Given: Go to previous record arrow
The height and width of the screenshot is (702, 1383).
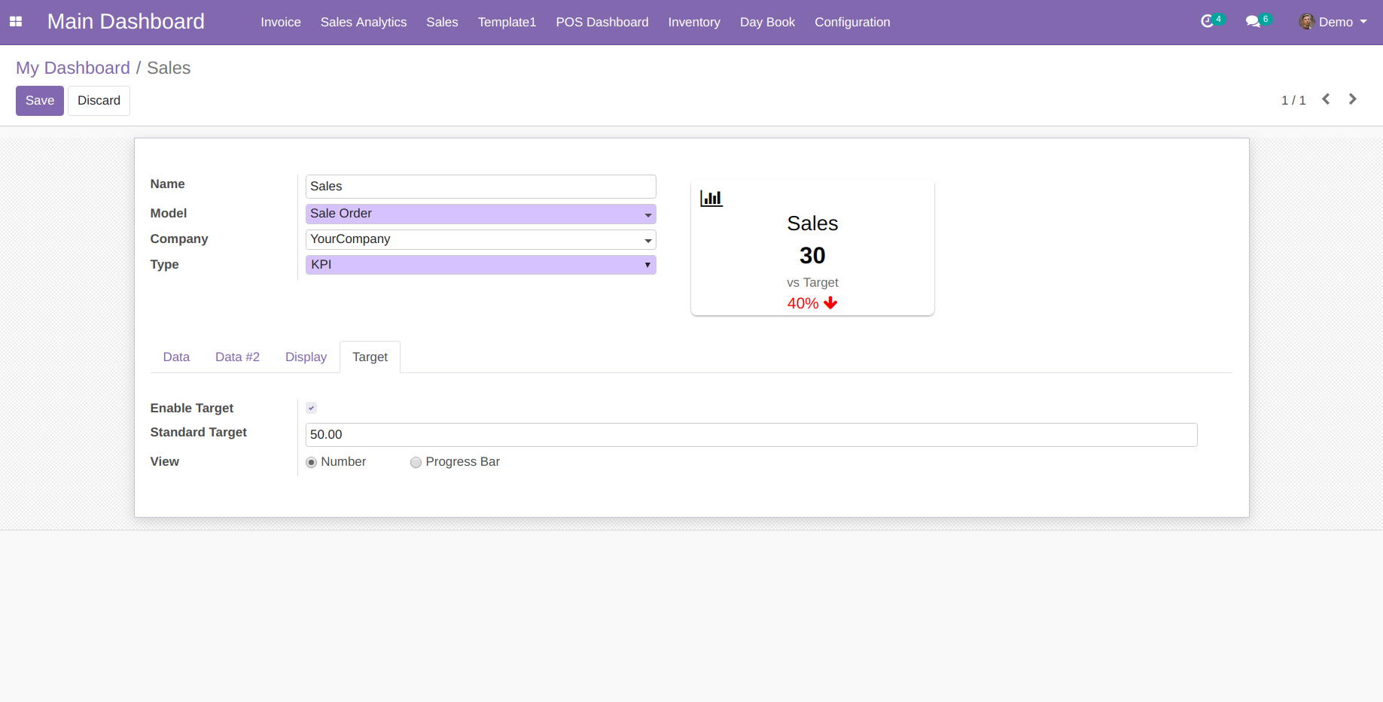Looking at the screenshot, I should coord(1326,99).
